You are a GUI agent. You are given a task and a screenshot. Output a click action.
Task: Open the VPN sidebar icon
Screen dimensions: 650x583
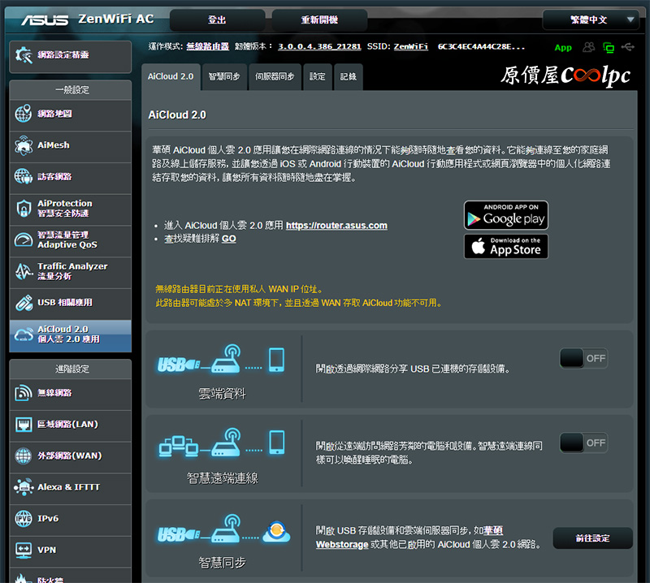point(24,551)
